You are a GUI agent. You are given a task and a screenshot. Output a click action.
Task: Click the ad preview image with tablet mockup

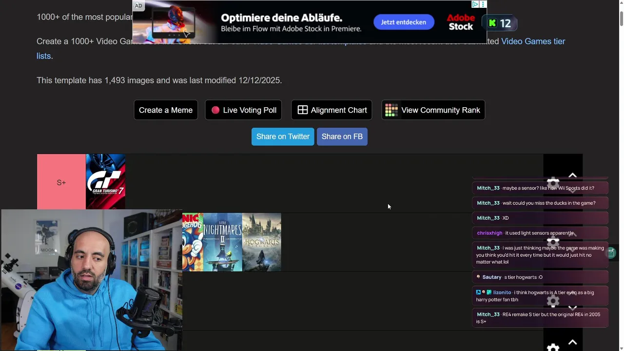(x=174, y=22)
